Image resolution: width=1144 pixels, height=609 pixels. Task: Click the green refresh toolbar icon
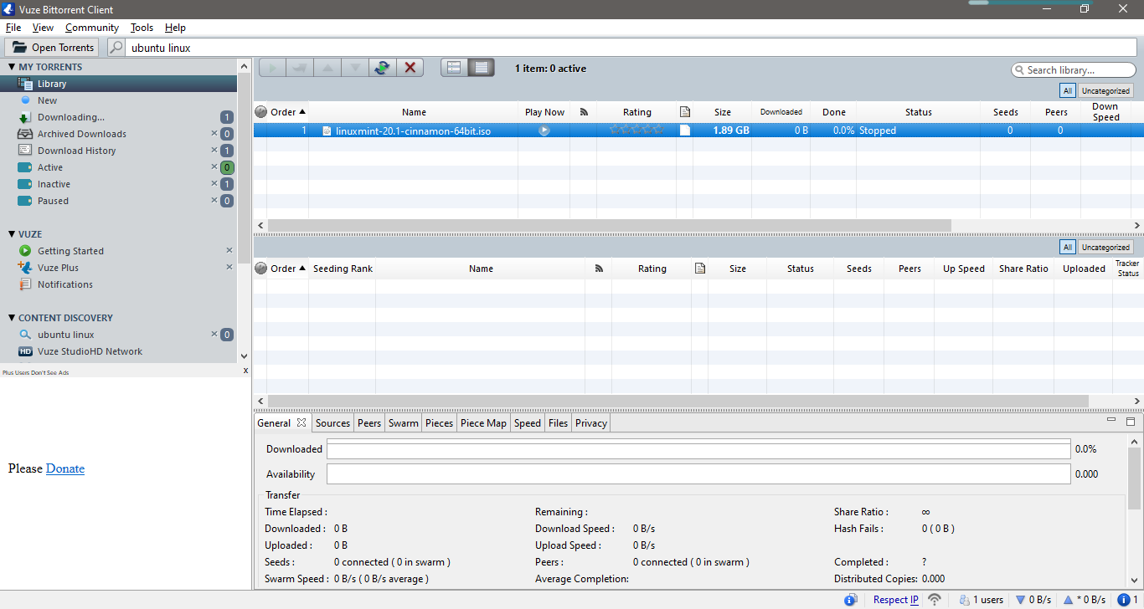tap(382, 68)
